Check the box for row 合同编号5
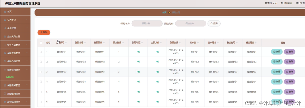Screen dimensions: 305x108 [x=41, y=92]
